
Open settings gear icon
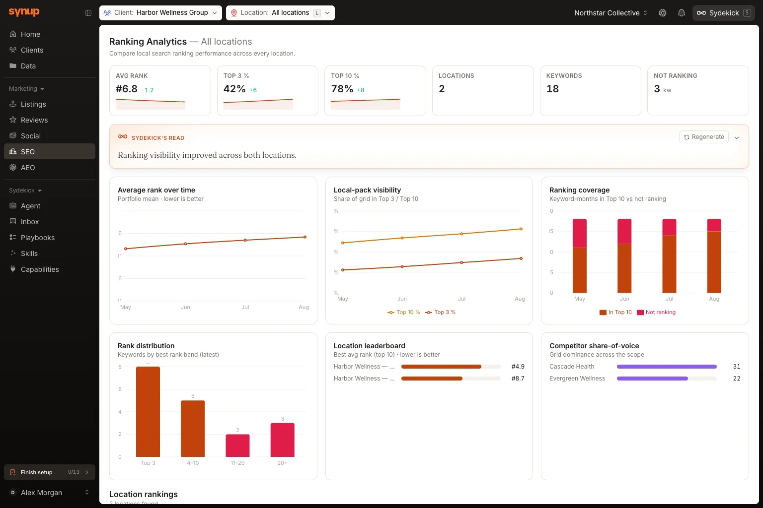663,13
